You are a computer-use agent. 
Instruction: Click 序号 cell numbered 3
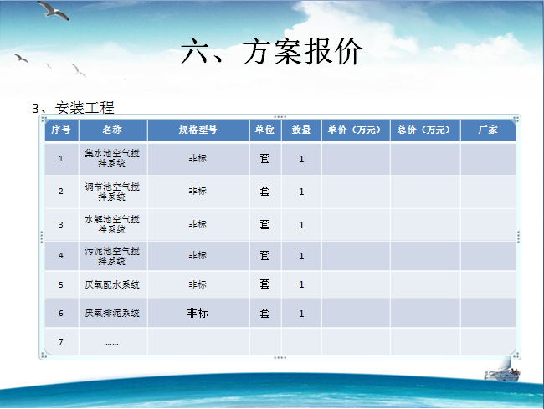[x=61, y=225]
